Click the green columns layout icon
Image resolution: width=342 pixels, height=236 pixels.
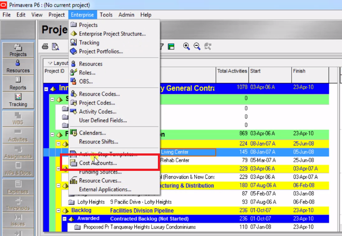171,46
